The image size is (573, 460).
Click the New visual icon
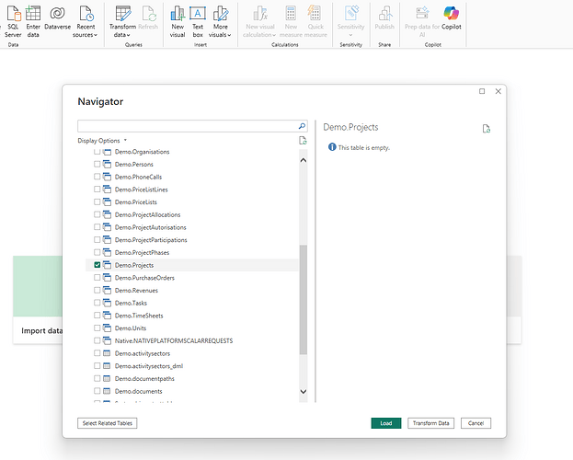[x=178, y=14]
